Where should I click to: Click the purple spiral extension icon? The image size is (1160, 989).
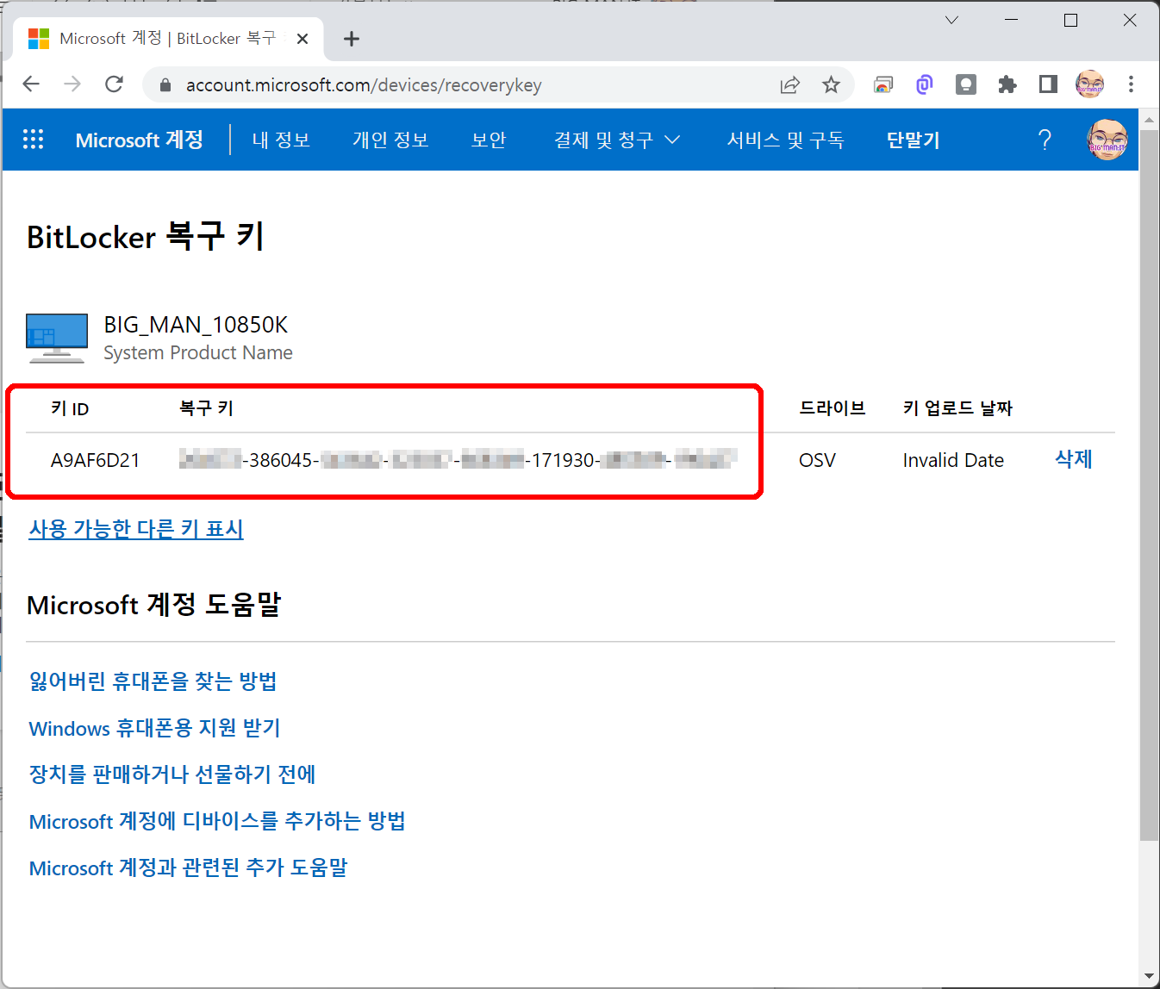tap(924, 84)
